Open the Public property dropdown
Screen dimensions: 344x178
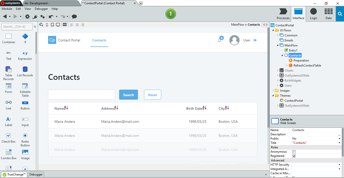339,139
